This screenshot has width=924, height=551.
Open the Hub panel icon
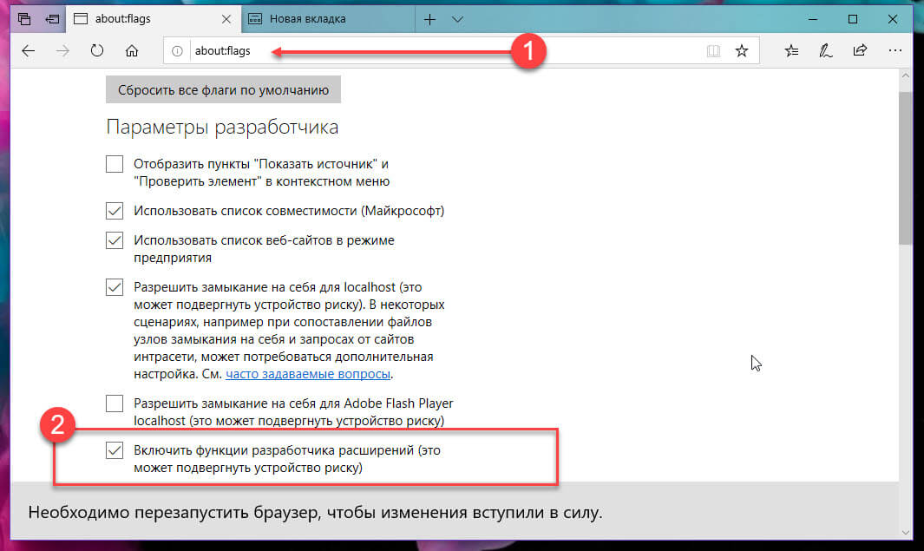pos(790,50)
